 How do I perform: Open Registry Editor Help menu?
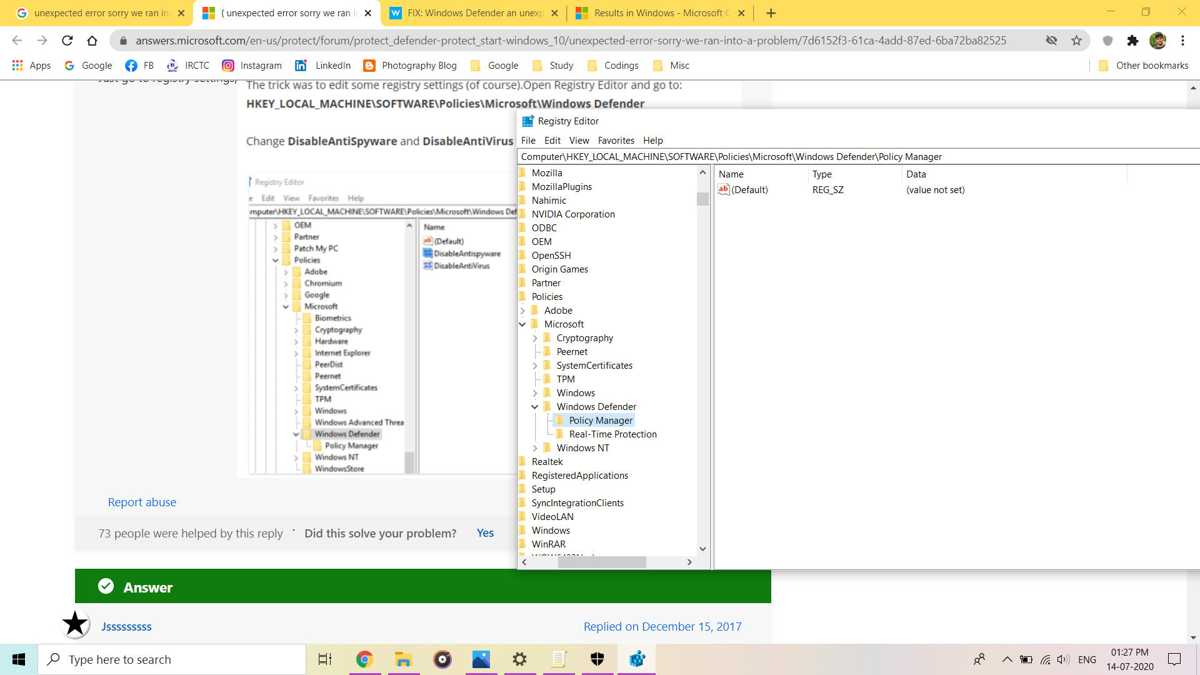pos(653,141)
